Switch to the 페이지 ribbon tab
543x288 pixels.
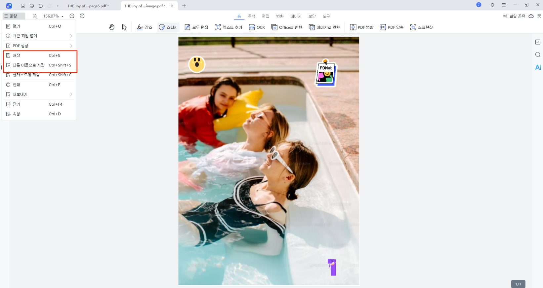pos(296,16)
